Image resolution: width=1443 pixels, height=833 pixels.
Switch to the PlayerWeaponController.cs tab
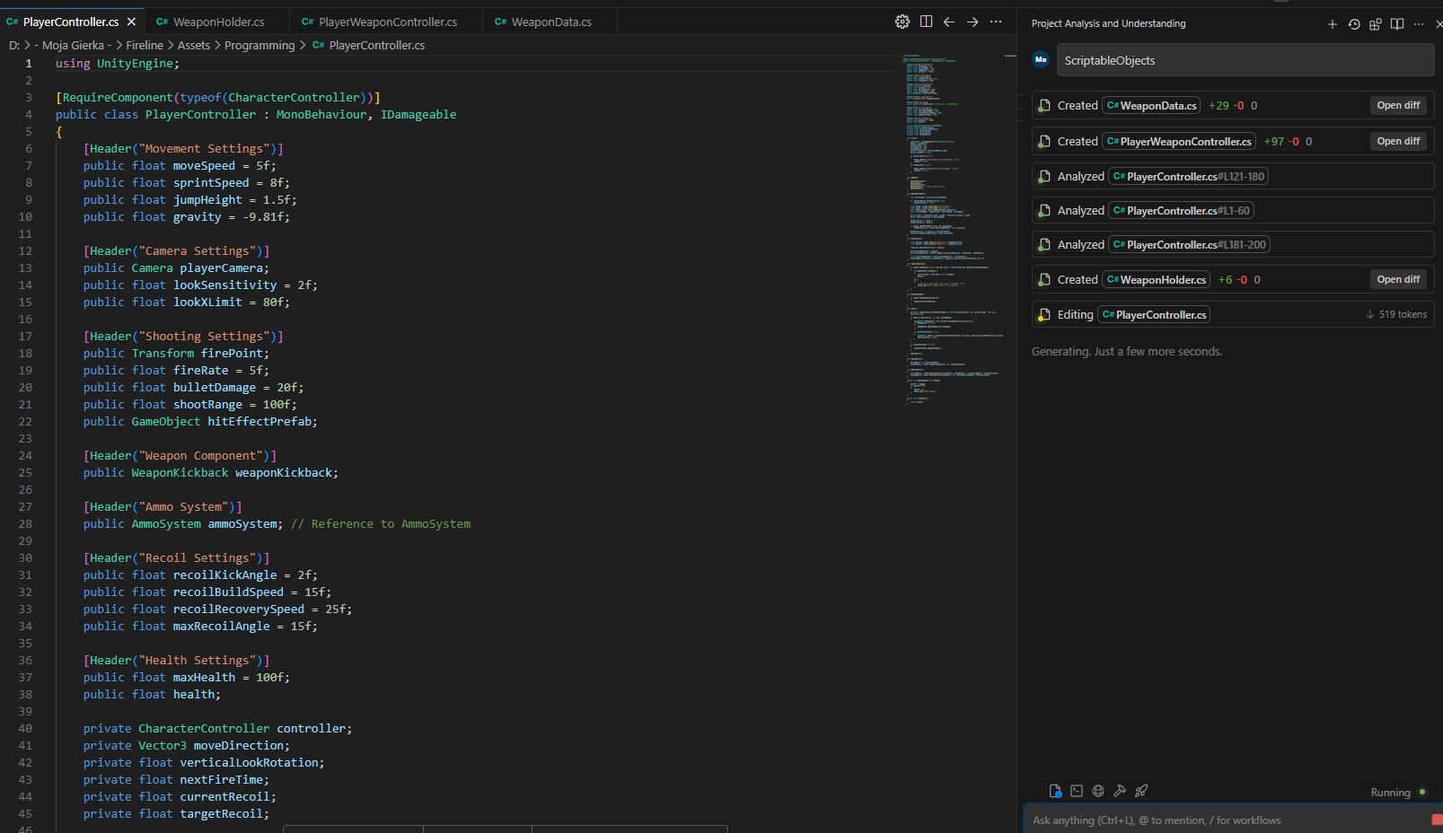(387, 22)
